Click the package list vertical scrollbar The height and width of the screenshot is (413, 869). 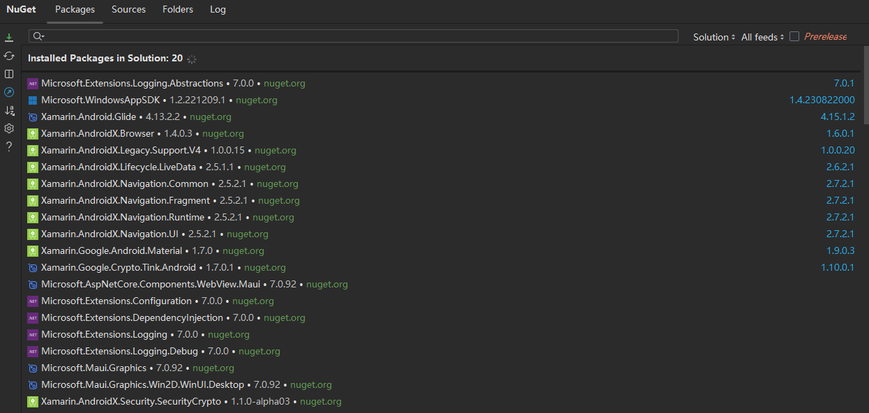click(866, 84)
